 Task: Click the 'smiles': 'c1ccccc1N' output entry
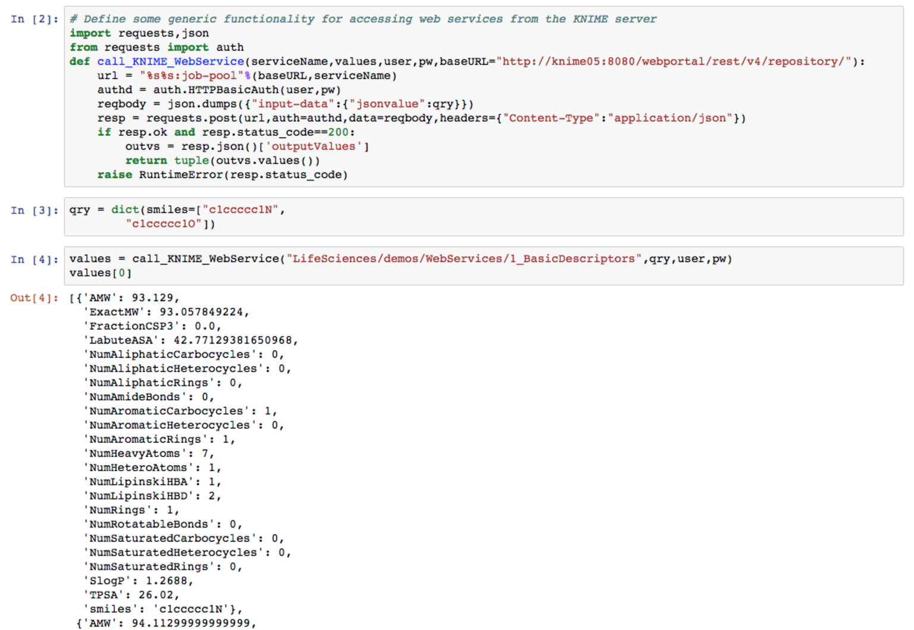pos(163,610)
